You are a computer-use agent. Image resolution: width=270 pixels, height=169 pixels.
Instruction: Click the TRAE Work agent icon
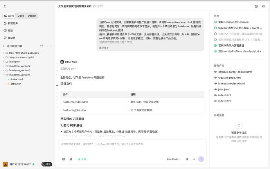[62, 62]
